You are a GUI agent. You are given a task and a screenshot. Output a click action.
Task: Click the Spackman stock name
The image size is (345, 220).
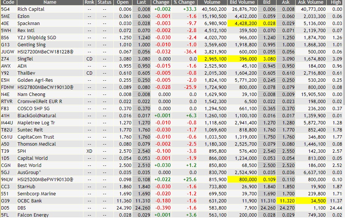pyautogui.click(x=28, y=23)
